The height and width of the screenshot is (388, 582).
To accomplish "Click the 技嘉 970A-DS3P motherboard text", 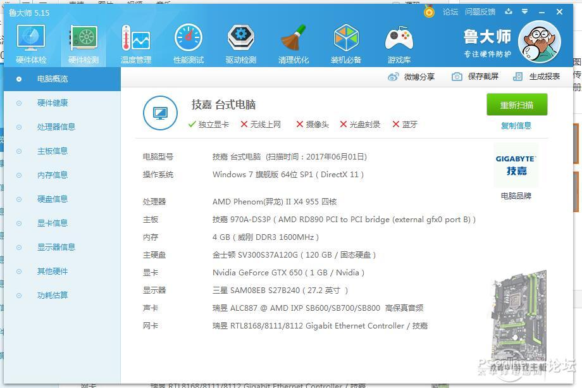I will pos(344,220).
